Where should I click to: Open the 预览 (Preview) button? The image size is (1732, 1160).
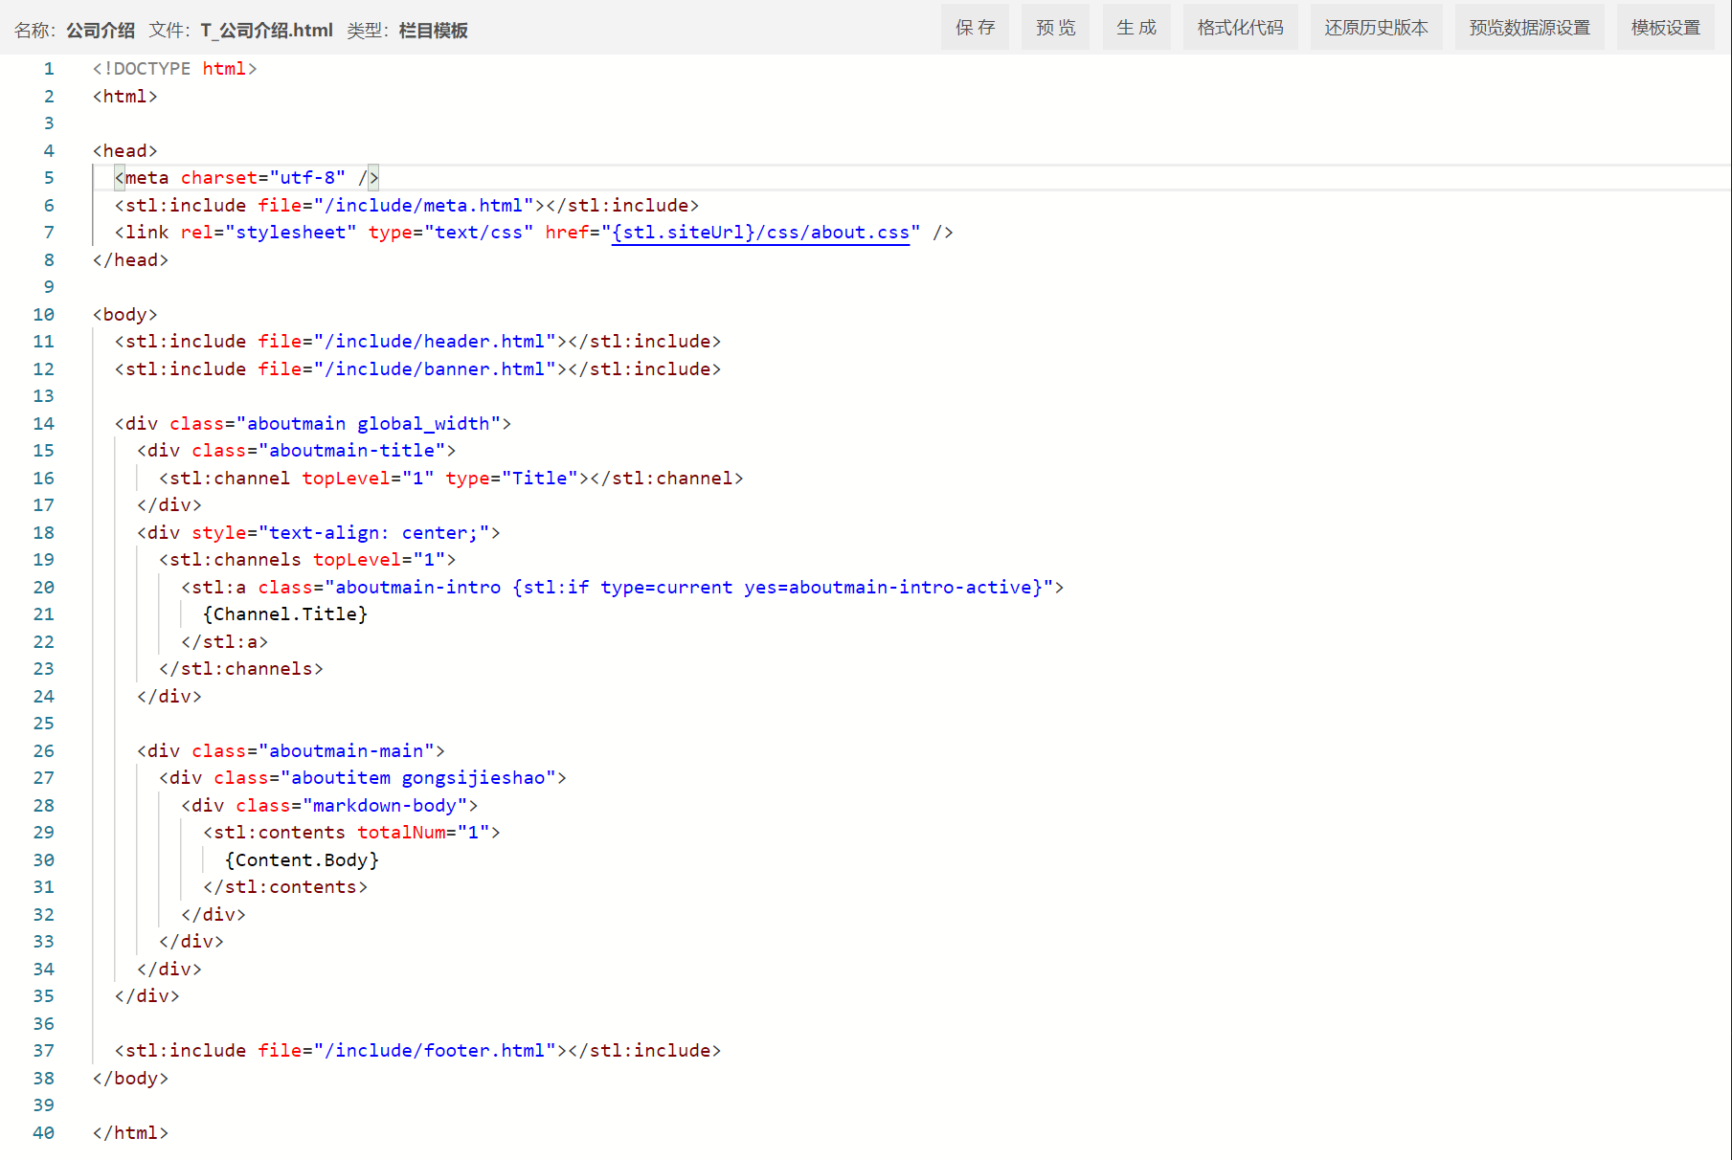pyautogui.click(x=1055, y=28)
